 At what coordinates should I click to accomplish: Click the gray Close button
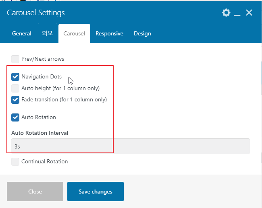[x=35, y=192]
